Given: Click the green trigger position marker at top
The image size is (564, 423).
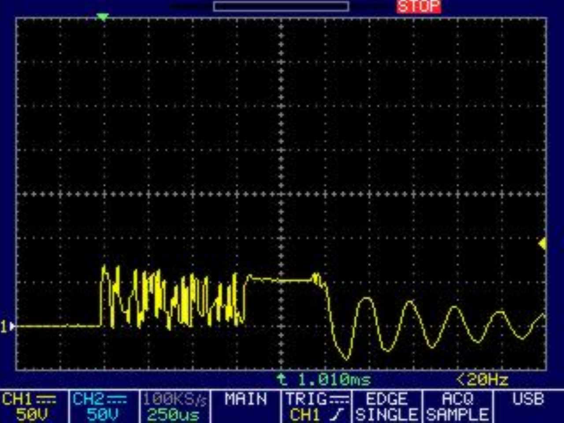Looking at the screenshot, I should coord(102,17).
